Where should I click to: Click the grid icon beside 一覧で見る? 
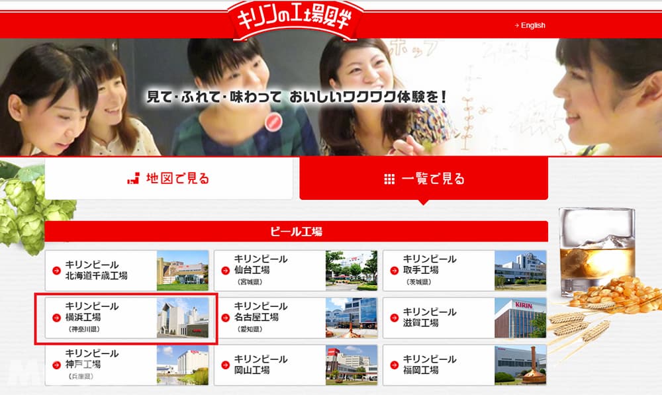pyautogui.click(x=389, y=179)
